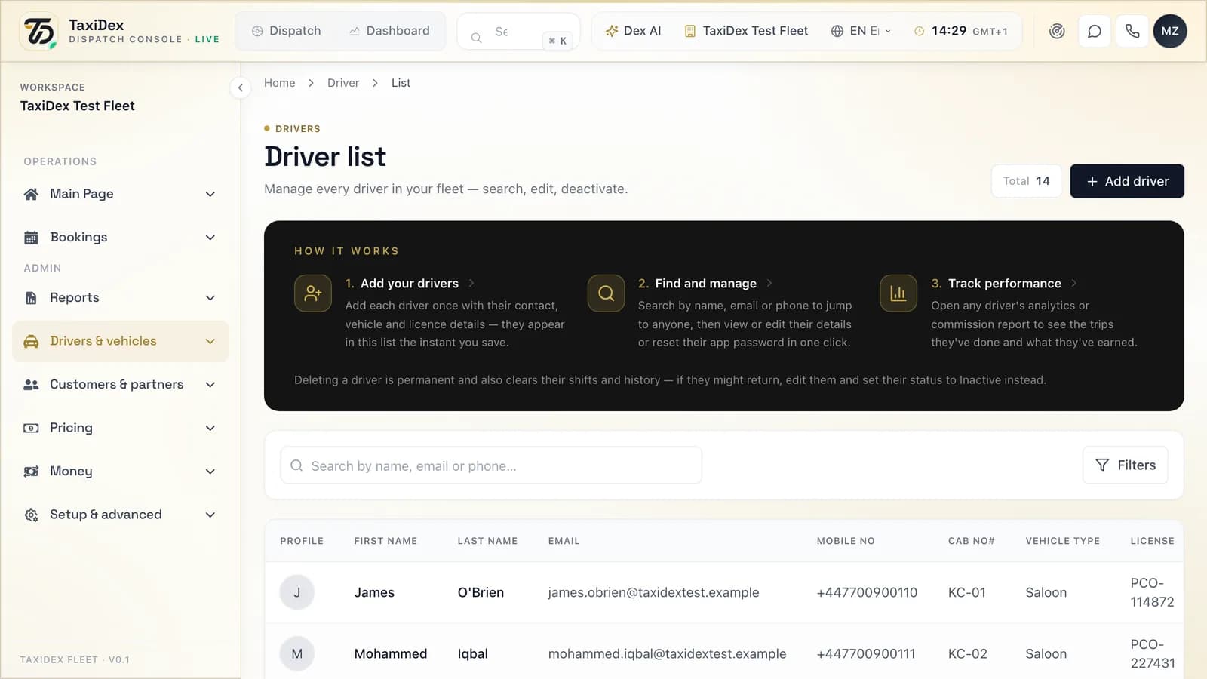This screenshot has width=1207, height=679.
Task: Expand the Bookings chevron
Action: (210, 238)
